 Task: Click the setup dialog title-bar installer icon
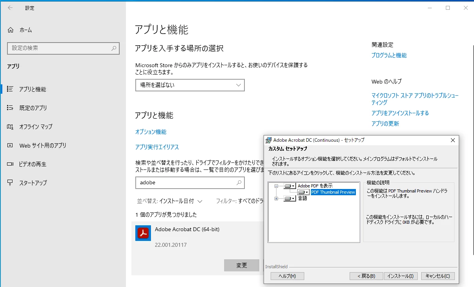pyautogui.click(x=269, y=140)
